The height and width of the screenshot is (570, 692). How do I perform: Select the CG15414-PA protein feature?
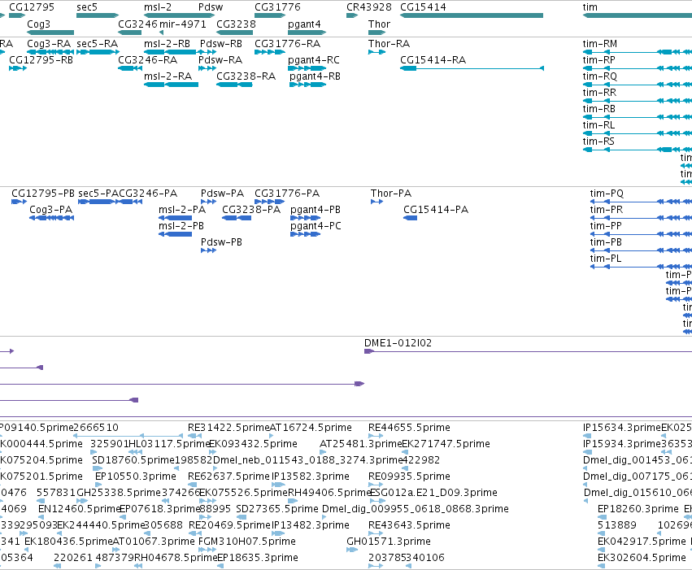pos(411,218)
